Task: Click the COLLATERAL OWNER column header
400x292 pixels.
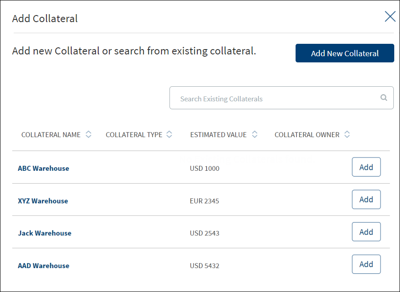Action: tap(307, 134)
